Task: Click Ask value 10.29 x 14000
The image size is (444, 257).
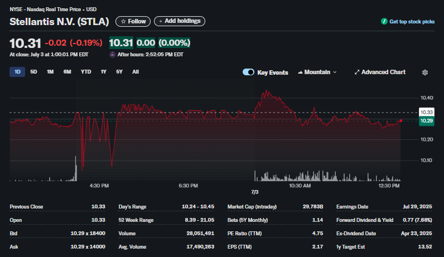Action: pos(88,246)
